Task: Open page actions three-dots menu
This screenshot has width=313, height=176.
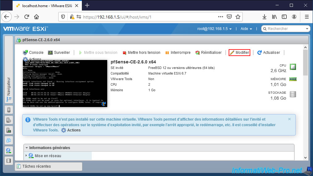Action: [221, 17]
